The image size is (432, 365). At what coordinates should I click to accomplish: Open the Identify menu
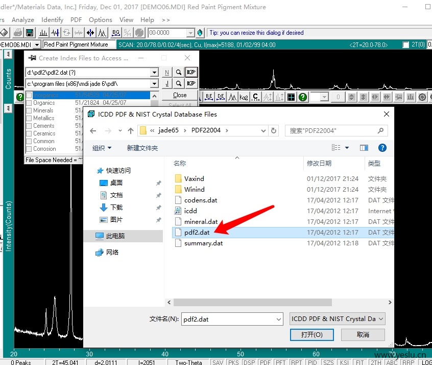(x=53, y=20)
